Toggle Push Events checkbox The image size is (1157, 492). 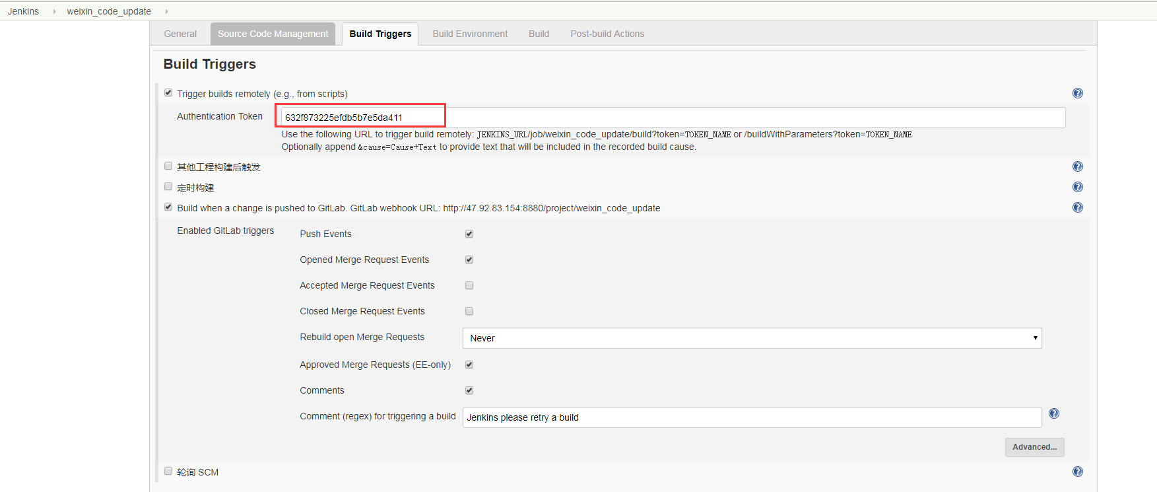[469, 234]
